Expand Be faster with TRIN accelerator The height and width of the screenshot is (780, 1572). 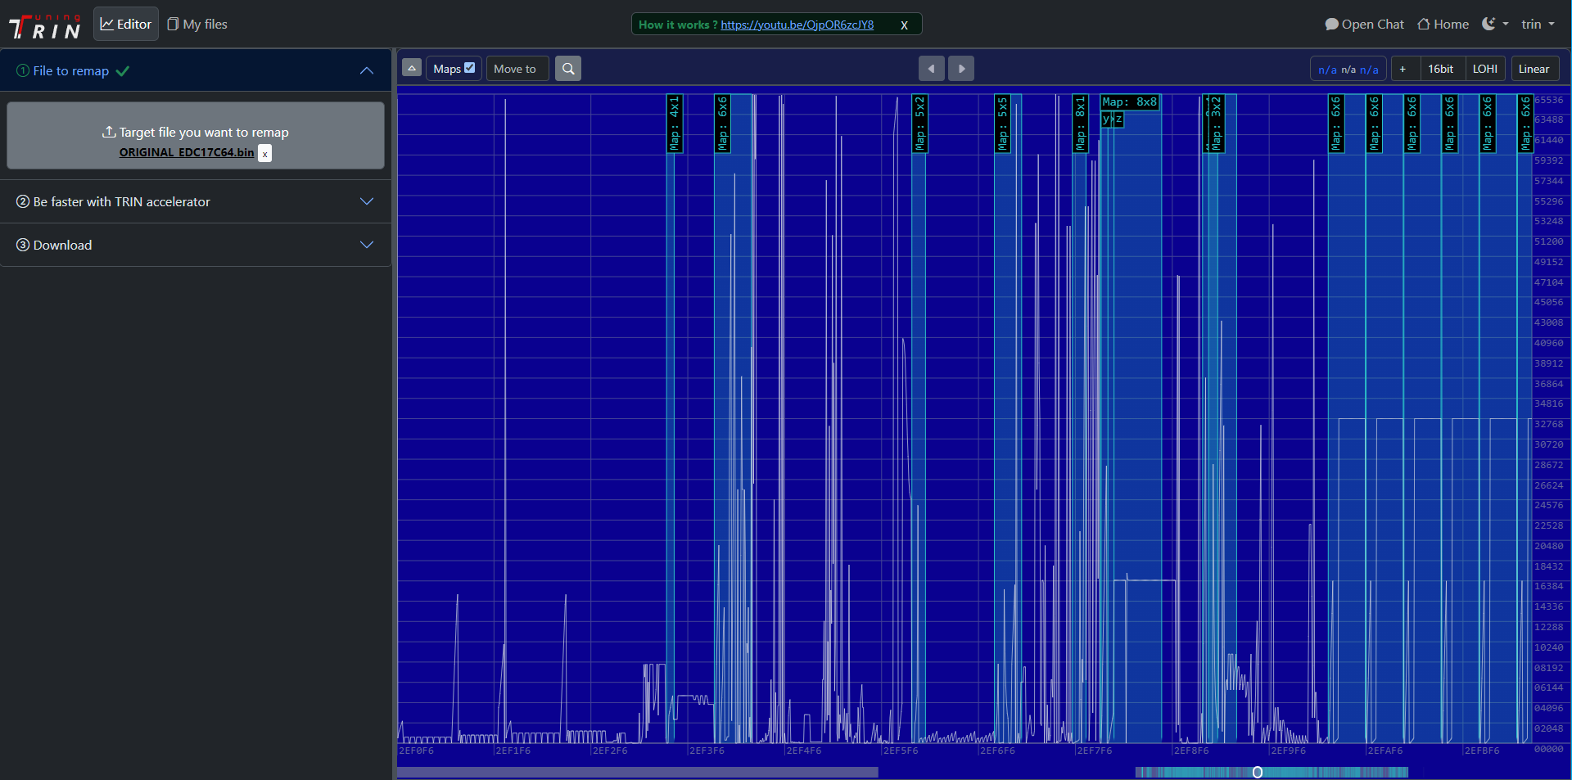(366, 202)
